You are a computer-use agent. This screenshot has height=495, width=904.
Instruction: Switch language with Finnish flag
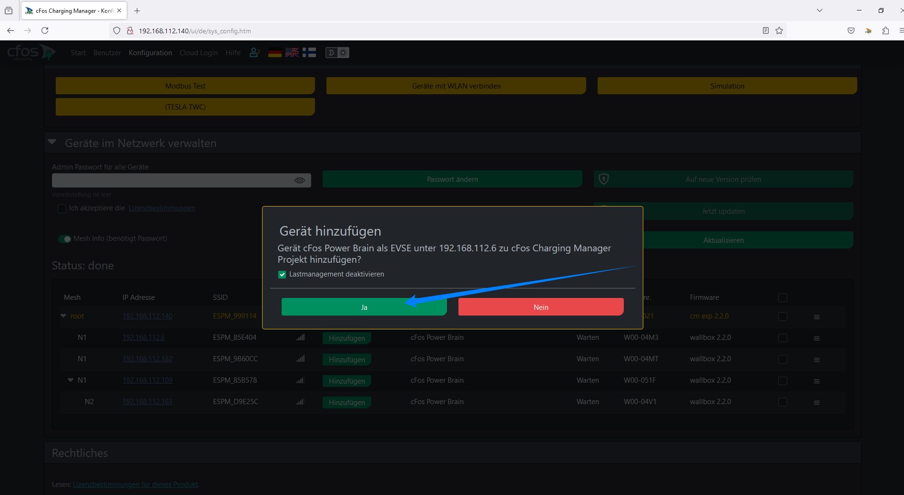coord(309,53)
